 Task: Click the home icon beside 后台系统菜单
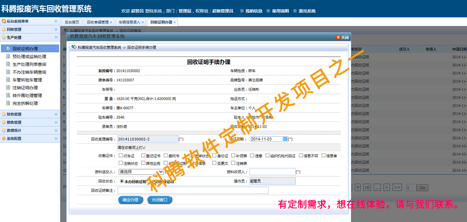point(4,21)
